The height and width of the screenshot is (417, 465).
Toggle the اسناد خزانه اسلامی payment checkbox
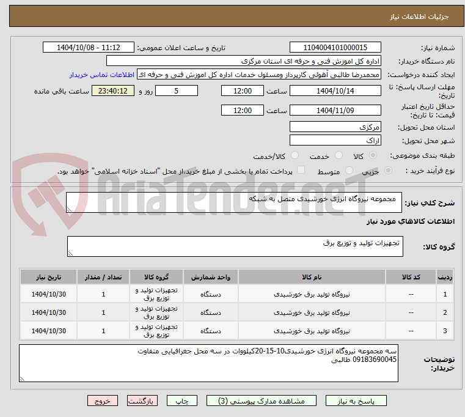(x=301, y=170)
